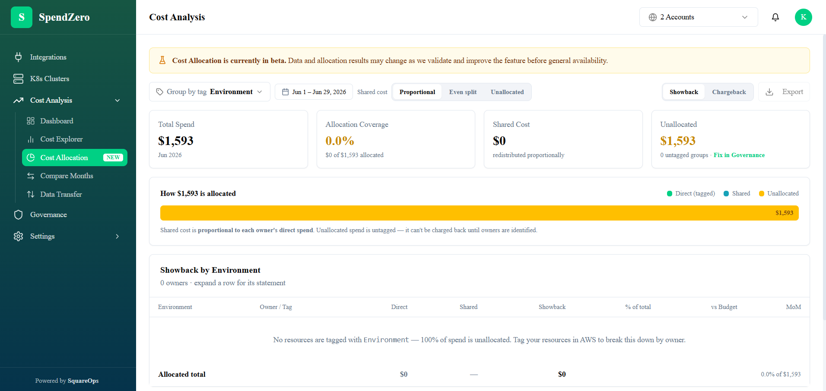Click the Environment column header
826x391 pixels.
(175, 307)
